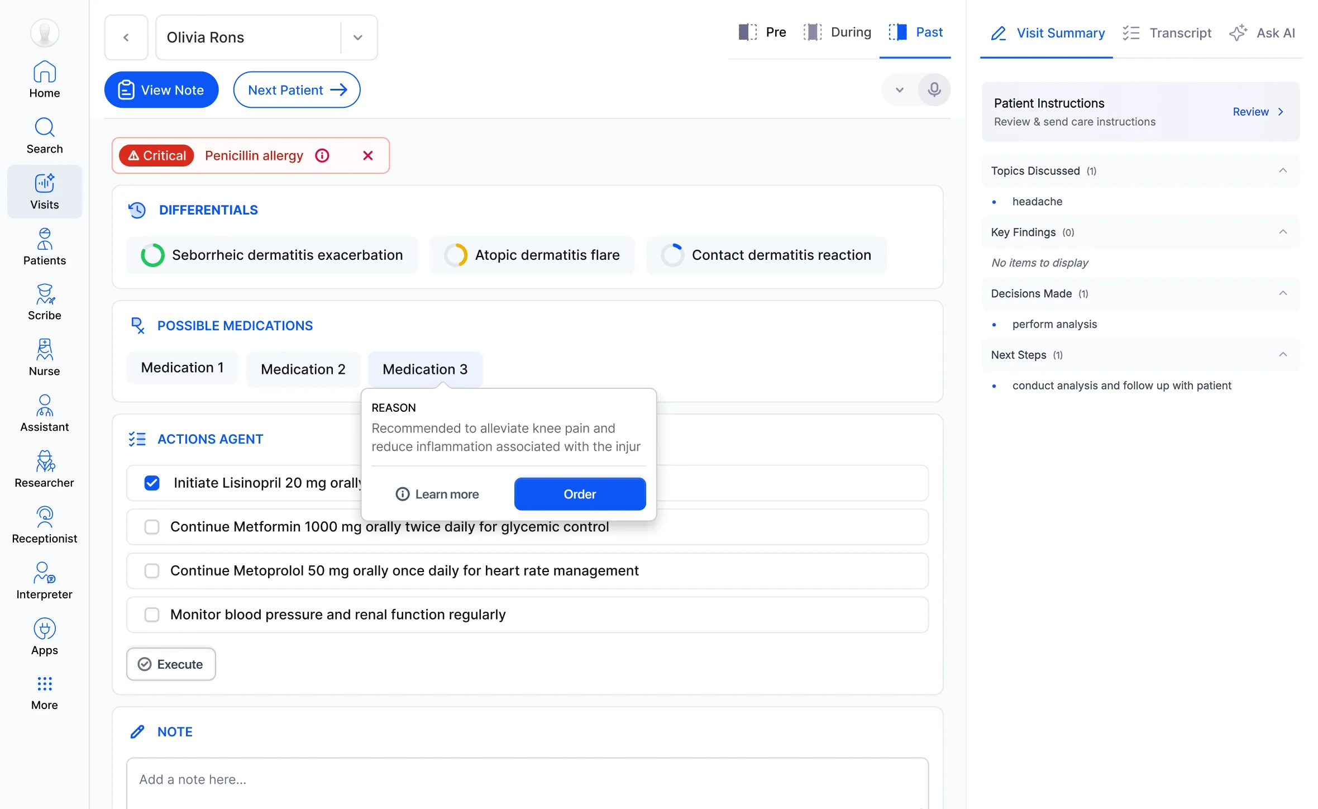Screen dimensions: 1318x809
Task: Select the During visit tab
Action: (838, 32)
